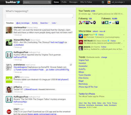The image size is (131, 115).
Task: Dismiss the jtsiamis follow suggestion
Action: 124,47
